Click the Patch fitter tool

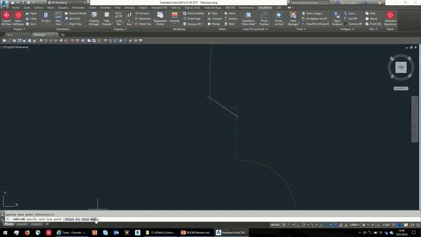[x=230, y=13]
